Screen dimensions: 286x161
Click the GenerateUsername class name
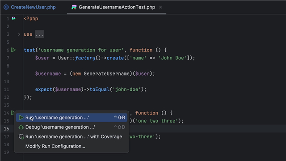106,74
